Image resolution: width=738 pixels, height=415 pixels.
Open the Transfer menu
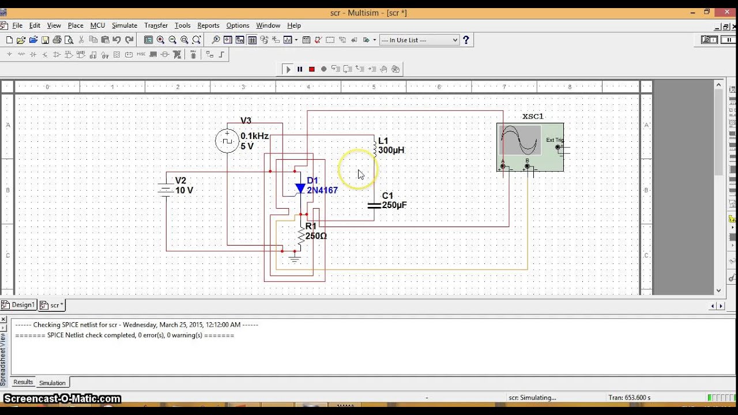[156, 25]
